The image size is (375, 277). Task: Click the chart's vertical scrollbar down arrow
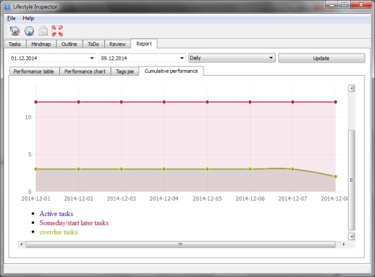pos(351,237)
